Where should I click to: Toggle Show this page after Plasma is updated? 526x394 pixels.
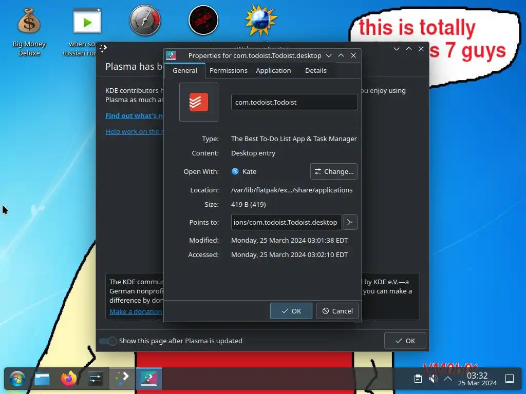108,341
